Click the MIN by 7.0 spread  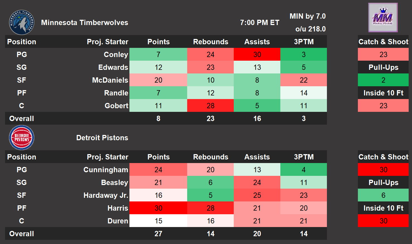(307, 16)
